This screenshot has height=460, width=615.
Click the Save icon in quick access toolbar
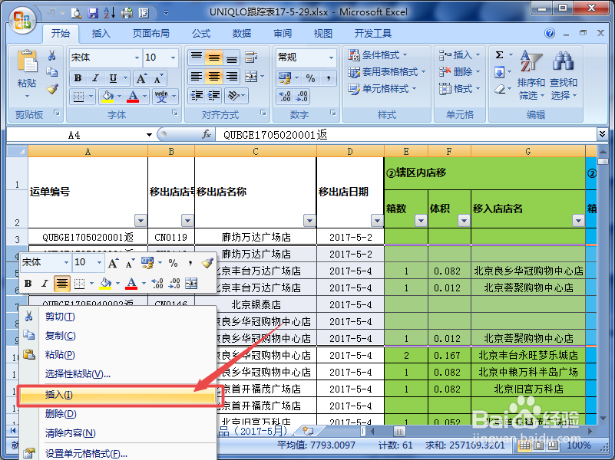coord(93,13)
